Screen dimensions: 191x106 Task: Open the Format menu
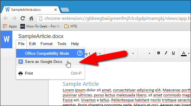pyautogui.click(x=46, y=44)
